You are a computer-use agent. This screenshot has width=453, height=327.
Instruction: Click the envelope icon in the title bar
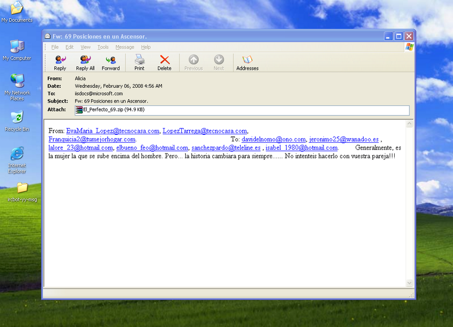click(48, 36)
